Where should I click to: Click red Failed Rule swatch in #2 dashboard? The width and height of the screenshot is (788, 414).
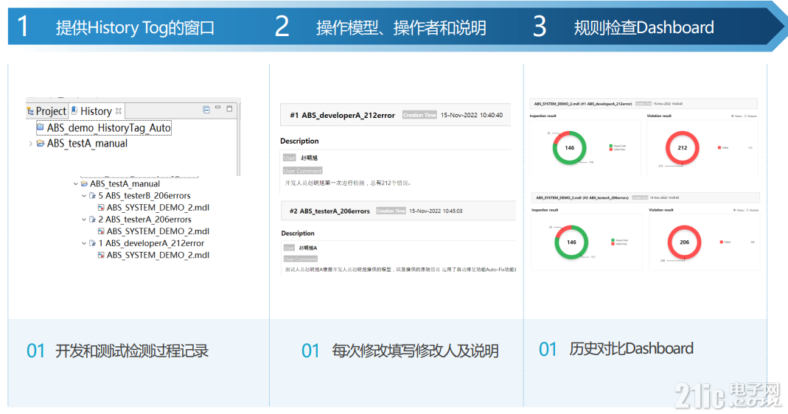click(613, 244)
